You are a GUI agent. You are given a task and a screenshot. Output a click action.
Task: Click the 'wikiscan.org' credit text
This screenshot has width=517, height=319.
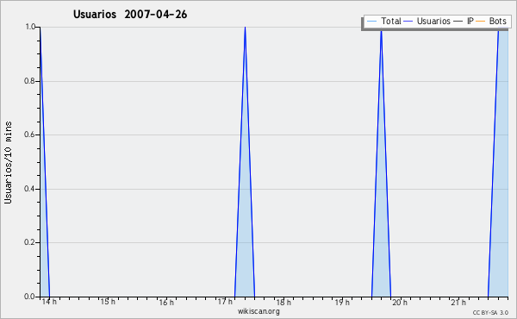coord(258,311)
